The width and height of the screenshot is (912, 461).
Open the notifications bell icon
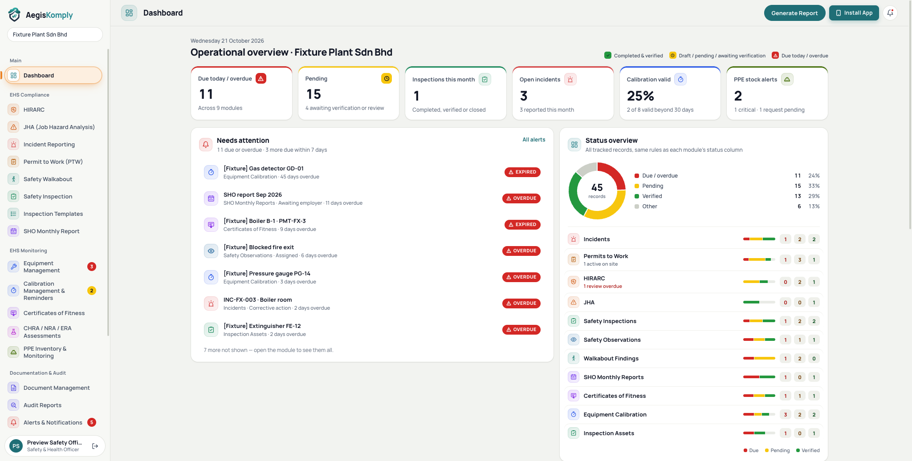[890, 13]
